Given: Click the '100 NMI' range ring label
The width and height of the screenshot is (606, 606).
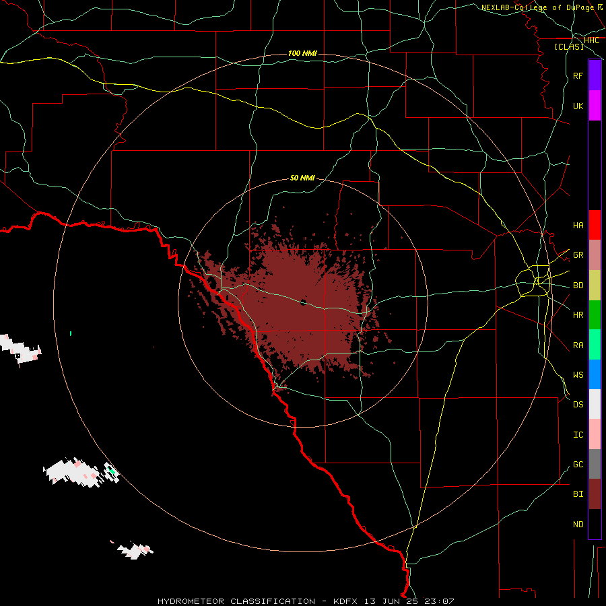Looking at the screenshot, I should point(302,53).
